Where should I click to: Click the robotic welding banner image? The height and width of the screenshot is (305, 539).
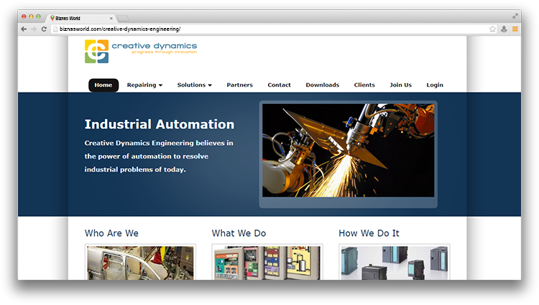(348, 150)
